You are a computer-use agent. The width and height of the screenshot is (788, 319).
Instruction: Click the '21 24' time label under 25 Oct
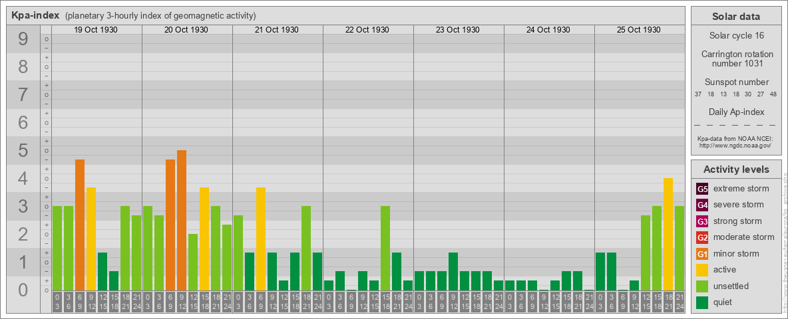tap(679, 302)
